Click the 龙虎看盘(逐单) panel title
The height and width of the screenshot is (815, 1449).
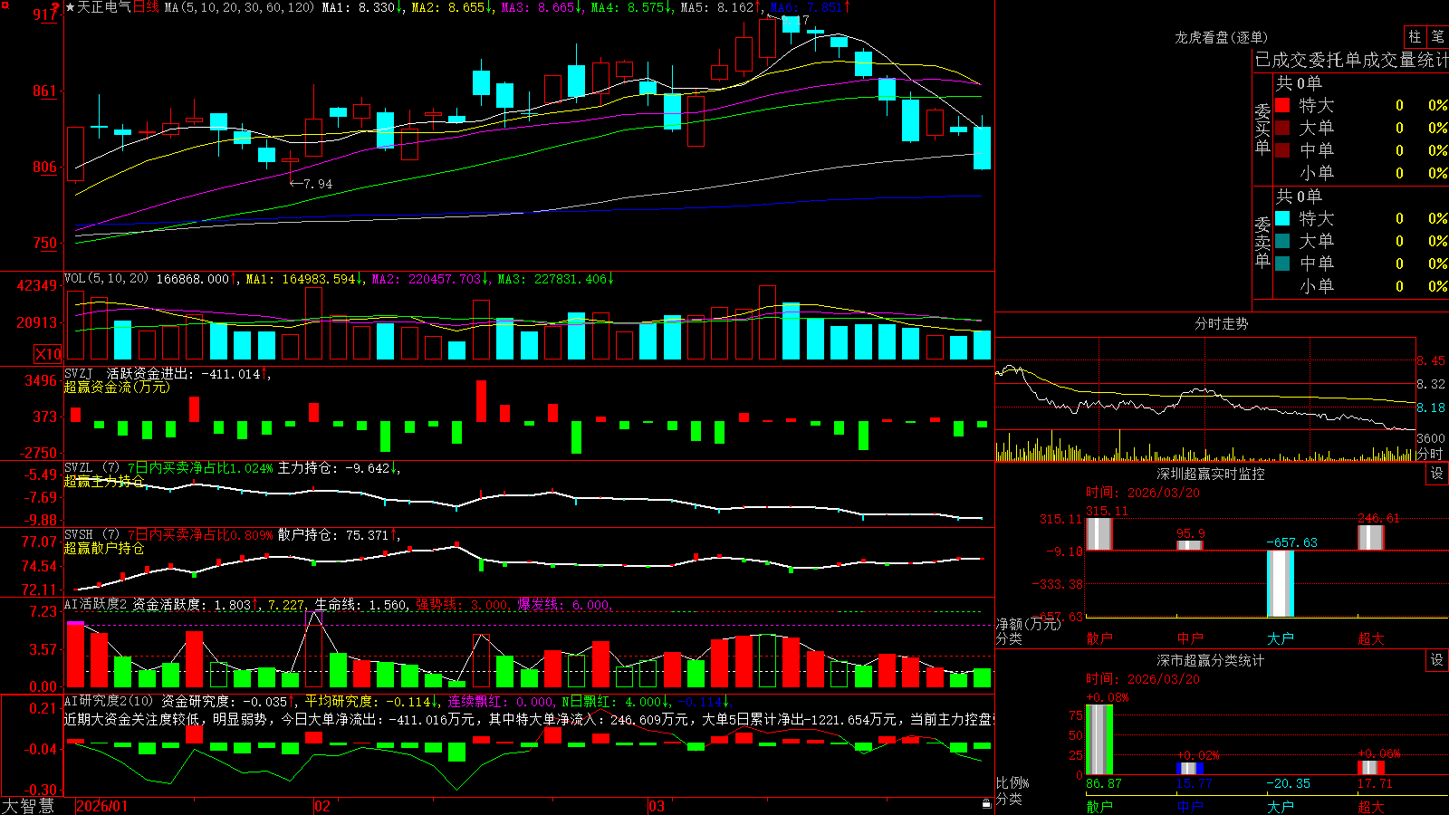point(1221,37)
